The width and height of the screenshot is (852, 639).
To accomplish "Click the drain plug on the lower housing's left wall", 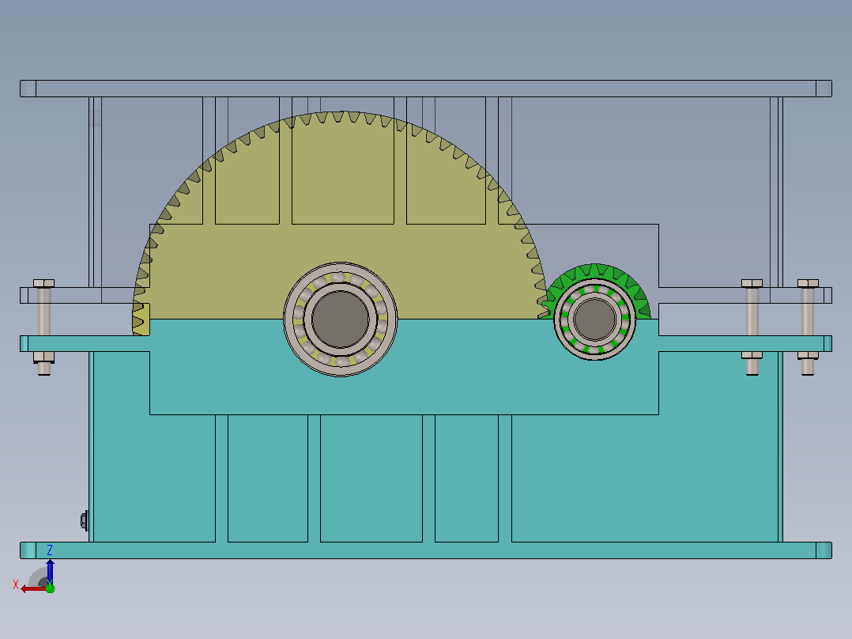I will tap(85, 520).
